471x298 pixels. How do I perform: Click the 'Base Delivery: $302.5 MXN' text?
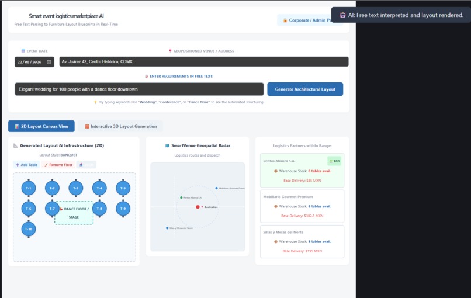[x=302, y=216]
